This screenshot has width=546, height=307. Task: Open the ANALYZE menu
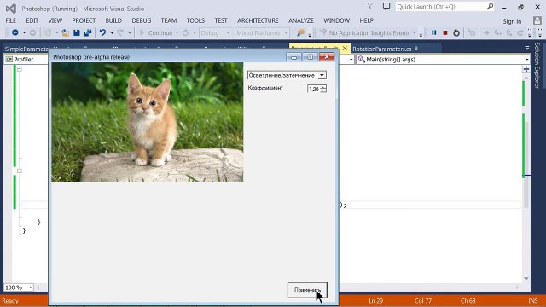click(x=301, y=20)
